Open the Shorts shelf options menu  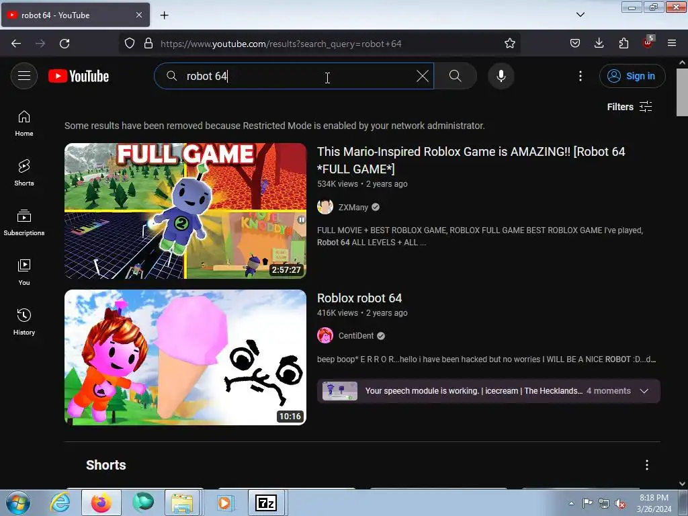point(647,465)
